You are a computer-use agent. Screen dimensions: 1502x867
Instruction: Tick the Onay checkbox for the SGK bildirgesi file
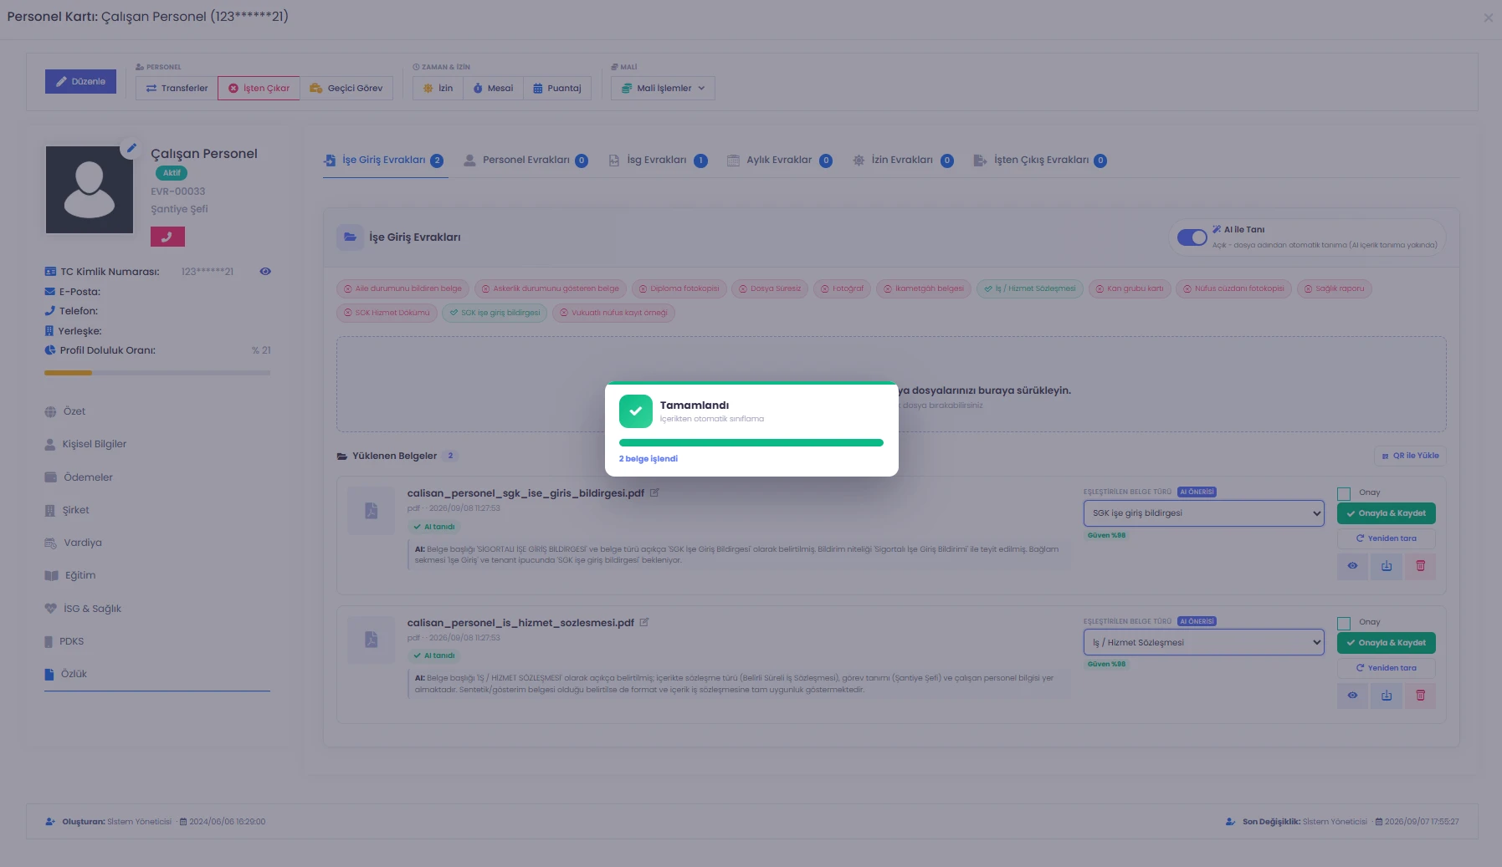pyautogui.click(x=1344, y=493)
